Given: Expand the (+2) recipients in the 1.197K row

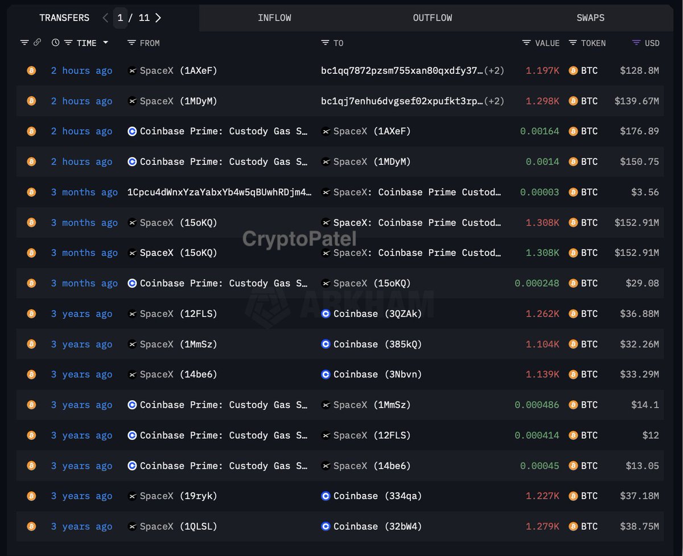Looking at the screenshot, I should [x=494, y=70].
